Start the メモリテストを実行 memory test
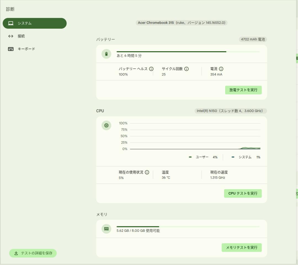The height and width of the screenshot is (265, 298). pos(241,247)
